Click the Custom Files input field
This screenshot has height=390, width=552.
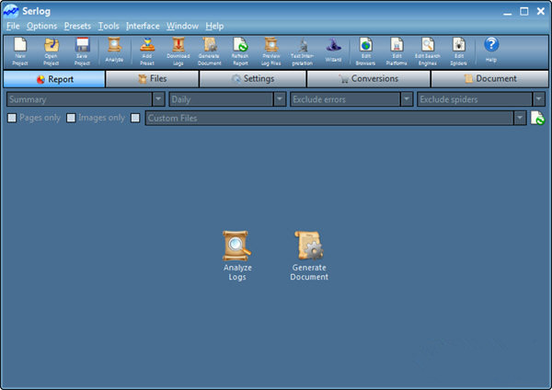329,118
